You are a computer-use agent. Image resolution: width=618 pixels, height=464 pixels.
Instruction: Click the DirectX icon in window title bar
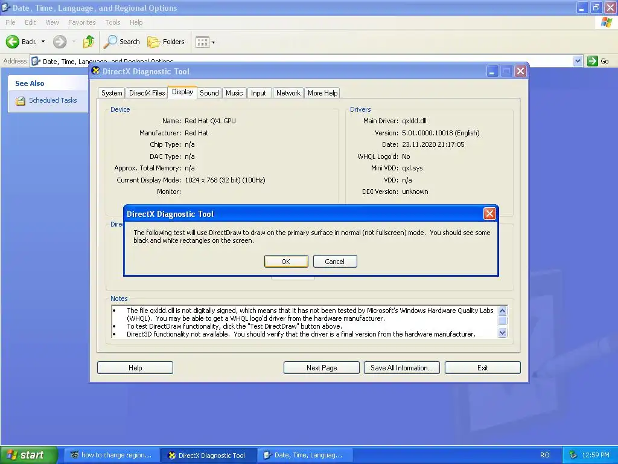95,71
